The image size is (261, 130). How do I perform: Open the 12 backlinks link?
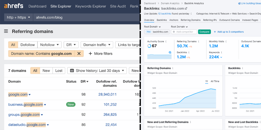(x=164, y=14)
